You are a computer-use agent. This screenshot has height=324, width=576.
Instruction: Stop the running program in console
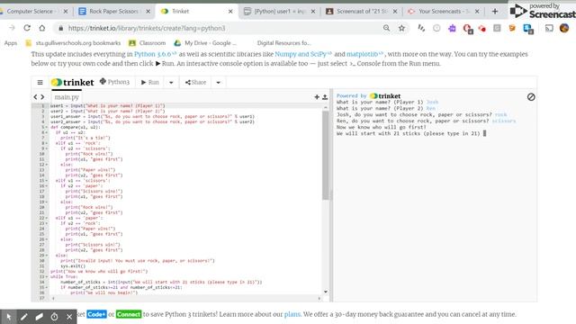531,97
